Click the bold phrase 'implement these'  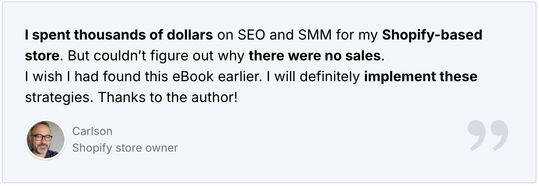tap(421, 77)
